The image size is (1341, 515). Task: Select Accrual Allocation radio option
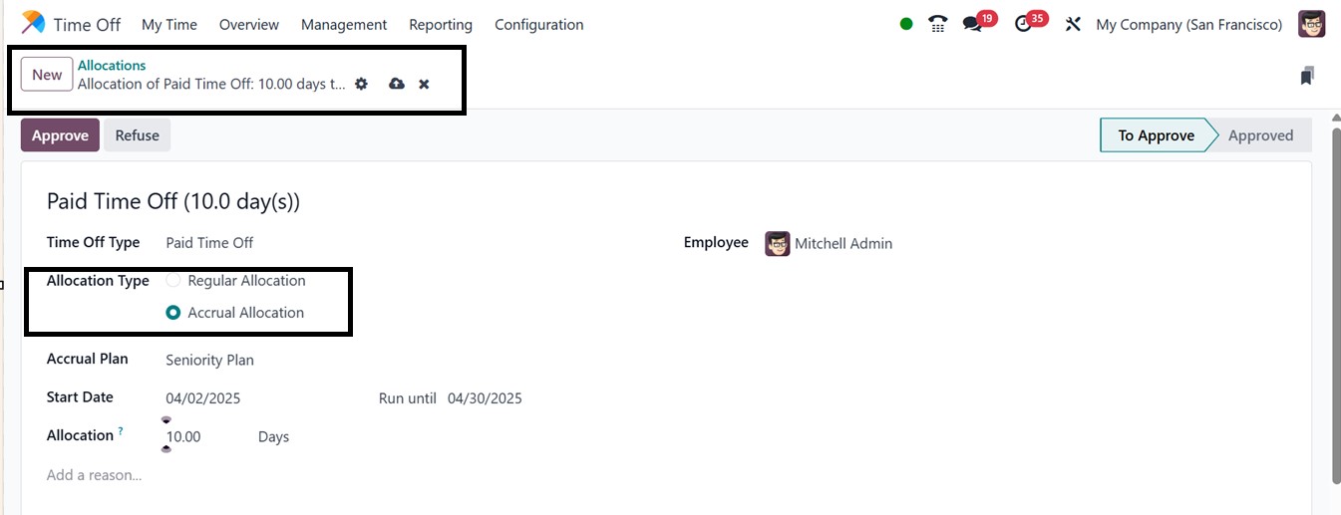pos(173,313)
